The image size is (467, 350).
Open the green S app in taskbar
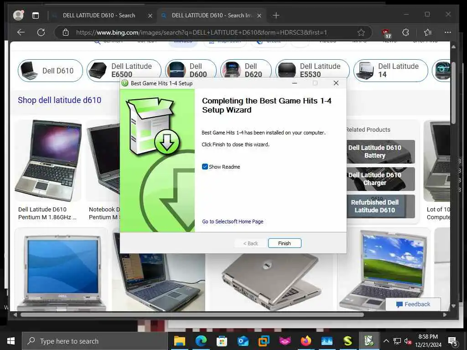click(348, 341)
